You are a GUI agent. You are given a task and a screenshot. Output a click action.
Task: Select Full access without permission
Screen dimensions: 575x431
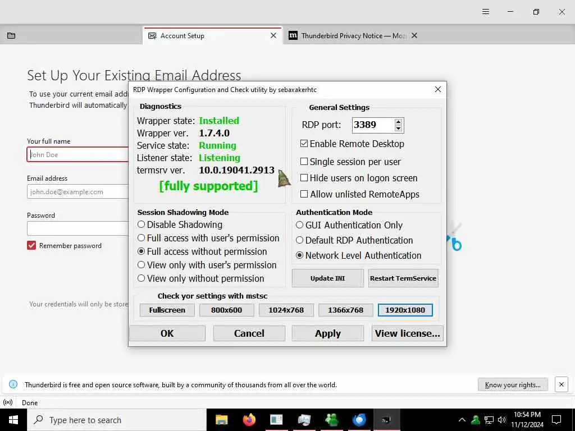tap(141, 251)
